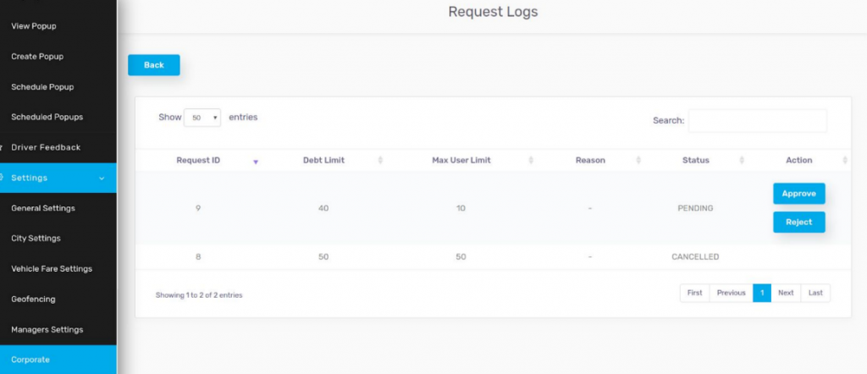Click the Back button
Viewport: 867px width, 374px height.
click(154, 65)
